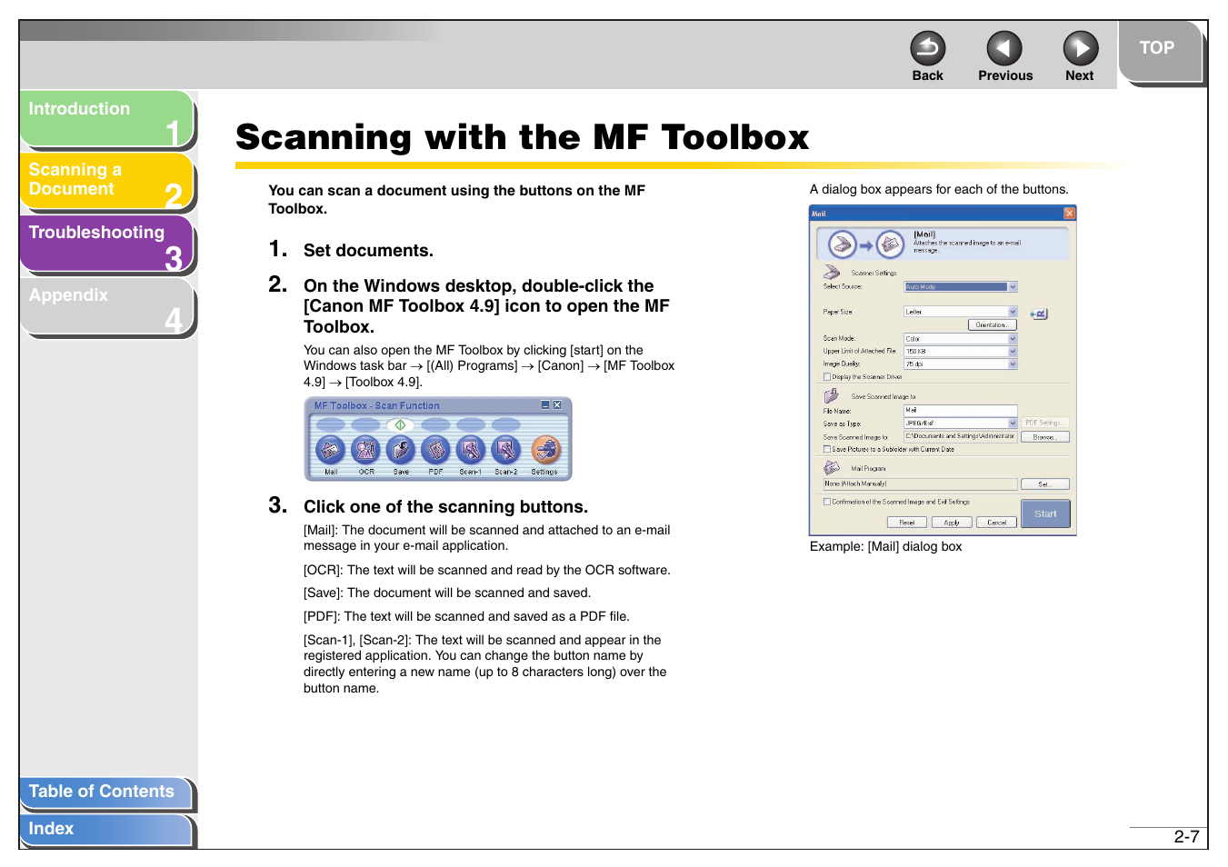This screenshot has height=867, width=1228.
Task: Click the oval indicator above the Mail button
Action: (330, 424)
